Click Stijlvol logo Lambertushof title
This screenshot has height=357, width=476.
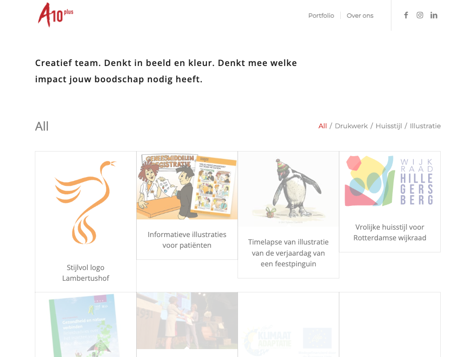point(86,273)
